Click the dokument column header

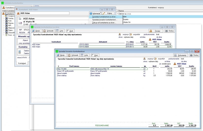coord(103,42)
